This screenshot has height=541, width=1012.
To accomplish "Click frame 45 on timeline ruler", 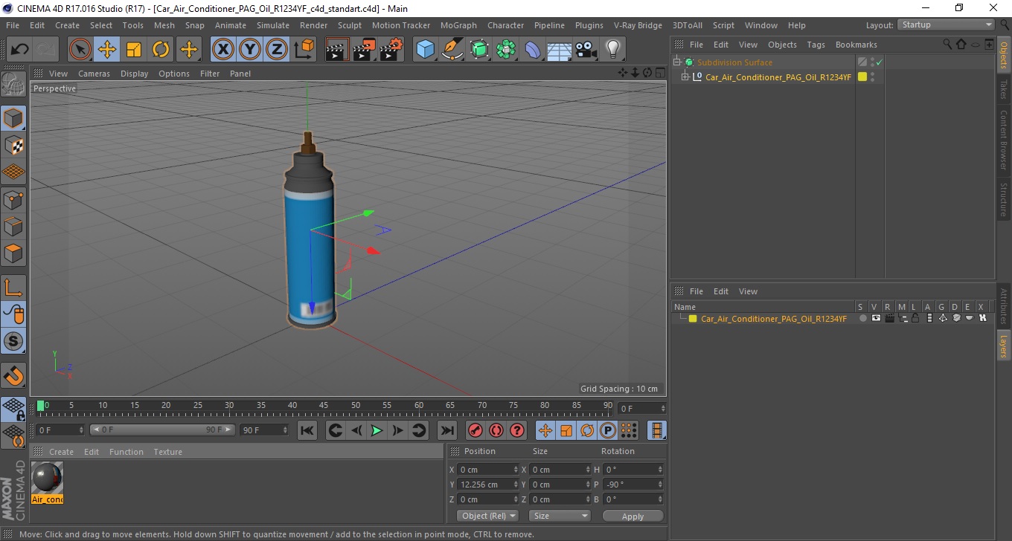I will pyautogui.click(x=324, y=406).
